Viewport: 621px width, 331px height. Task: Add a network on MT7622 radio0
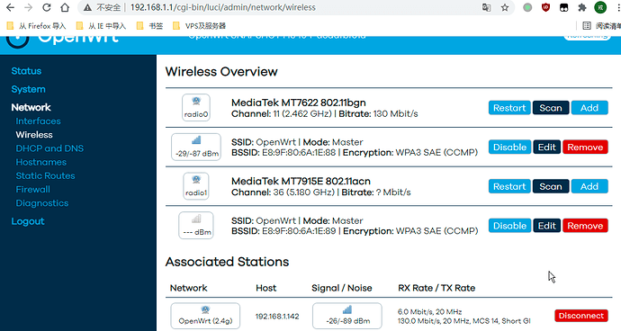click(589, 108)
